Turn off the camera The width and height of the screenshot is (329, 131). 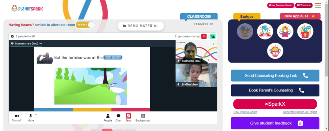16,118
